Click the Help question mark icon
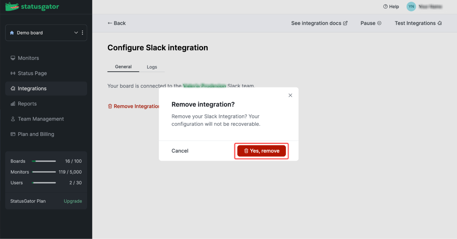 [385, 7]
